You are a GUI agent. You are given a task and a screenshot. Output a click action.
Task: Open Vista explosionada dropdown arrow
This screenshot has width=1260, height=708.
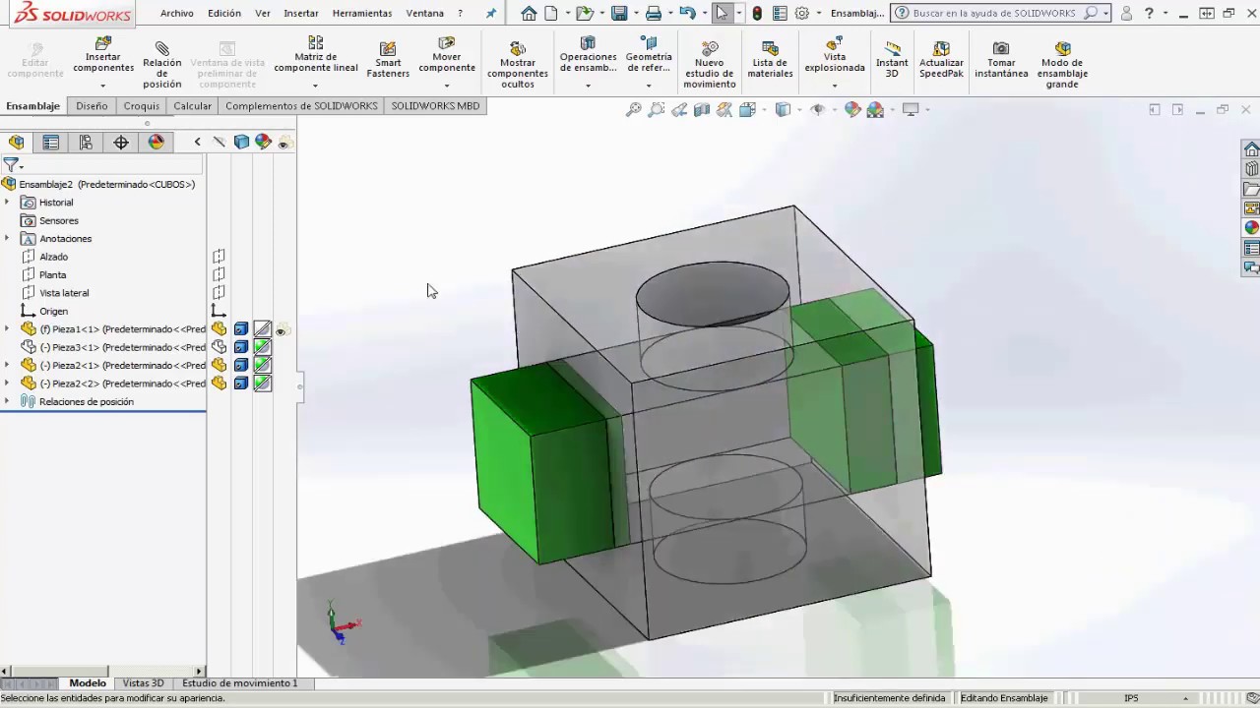tap(835, 86)
